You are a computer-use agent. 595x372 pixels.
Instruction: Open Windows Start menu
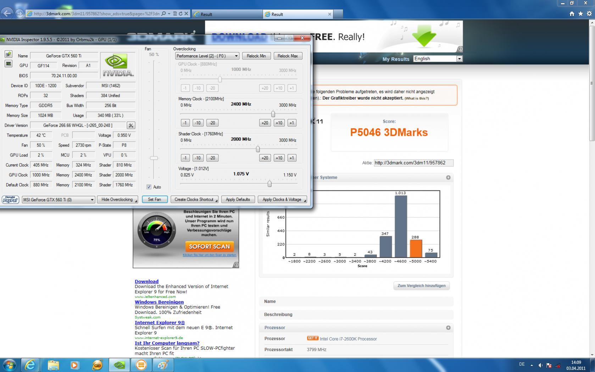pyautogui.click(x=9, y=365)
